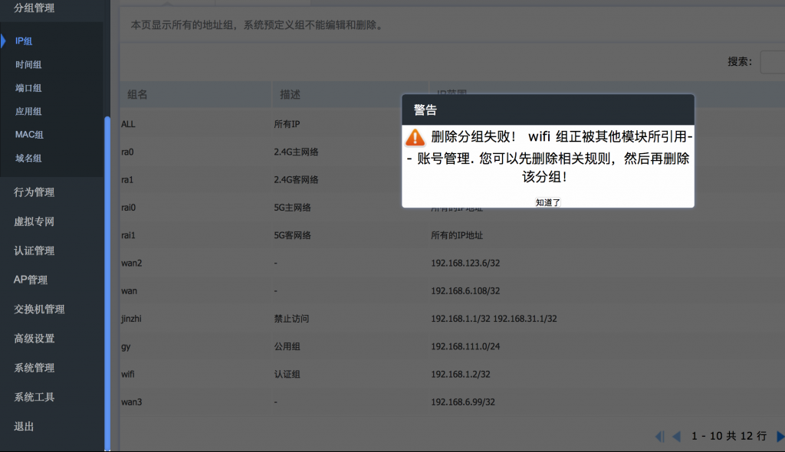
Task: Click IP range 192.168.123.6/32
Action: 465,263
